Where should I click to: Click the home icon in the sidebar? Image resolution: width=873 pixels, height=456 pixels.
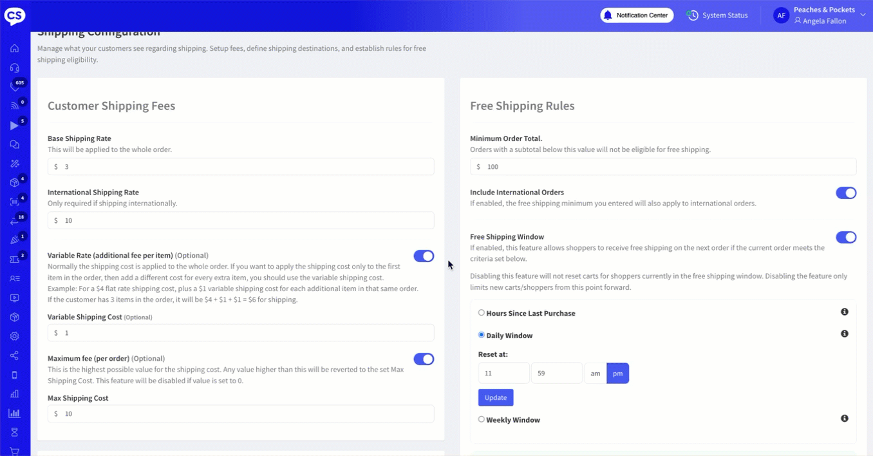pos(14,48)
